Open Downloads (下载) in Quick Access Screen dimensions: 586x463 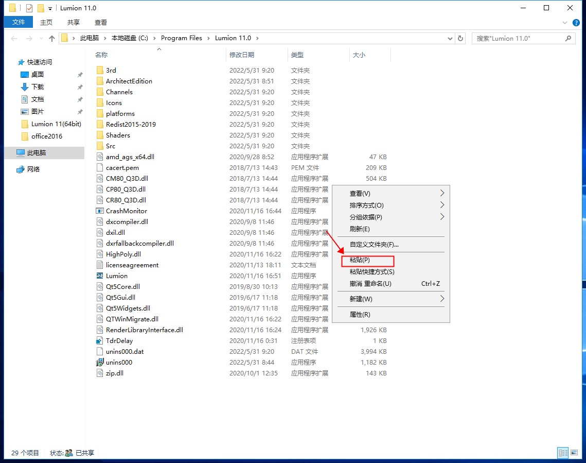[x=38, y=87]
